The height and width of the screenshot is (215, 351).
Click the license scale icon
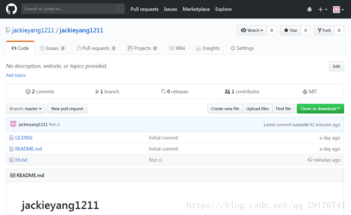click(305, 92)
